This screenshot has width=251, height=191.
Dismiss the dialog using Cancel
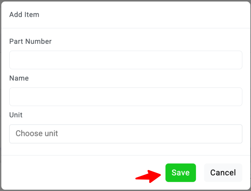pyautogui.click(x=223, y=173)
